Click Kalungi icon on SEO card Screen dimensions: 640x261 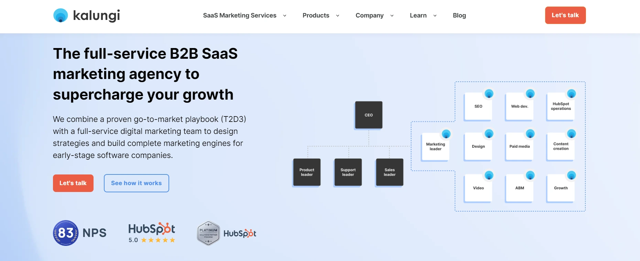click(489, 93)
